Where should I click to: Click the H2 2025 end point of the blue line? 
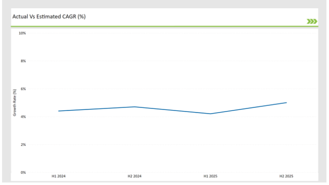tap(286, 102)
